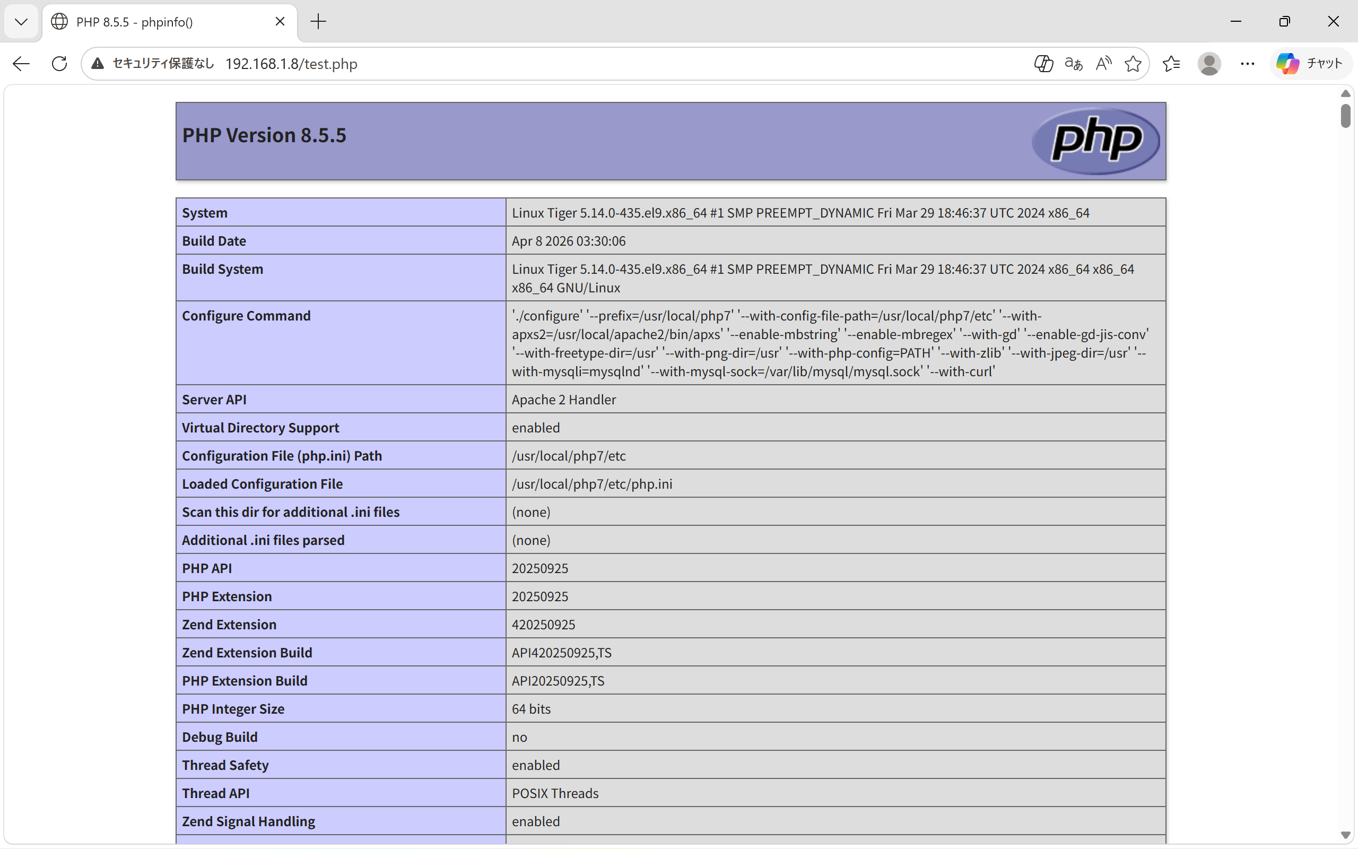The width and height of the screenshot is (1358, 849).
Task: Open the favorites list icon
Action: pos(1171,64)
